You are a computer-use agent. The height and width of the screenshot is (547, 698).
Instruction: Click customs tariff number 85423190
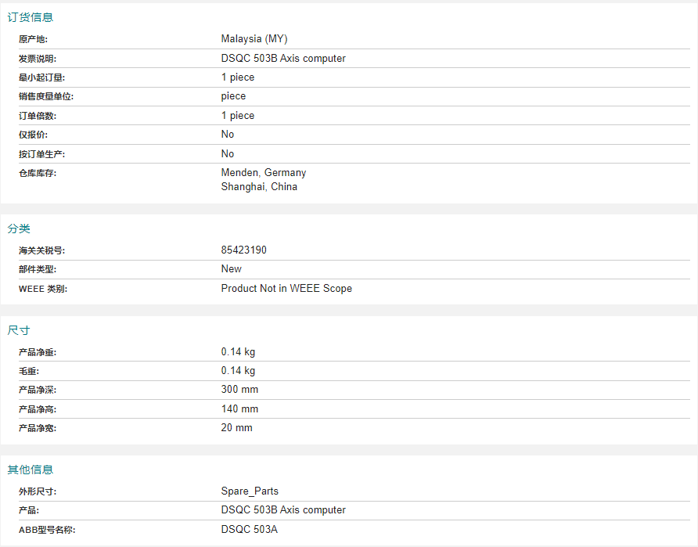tap(244, 250)
